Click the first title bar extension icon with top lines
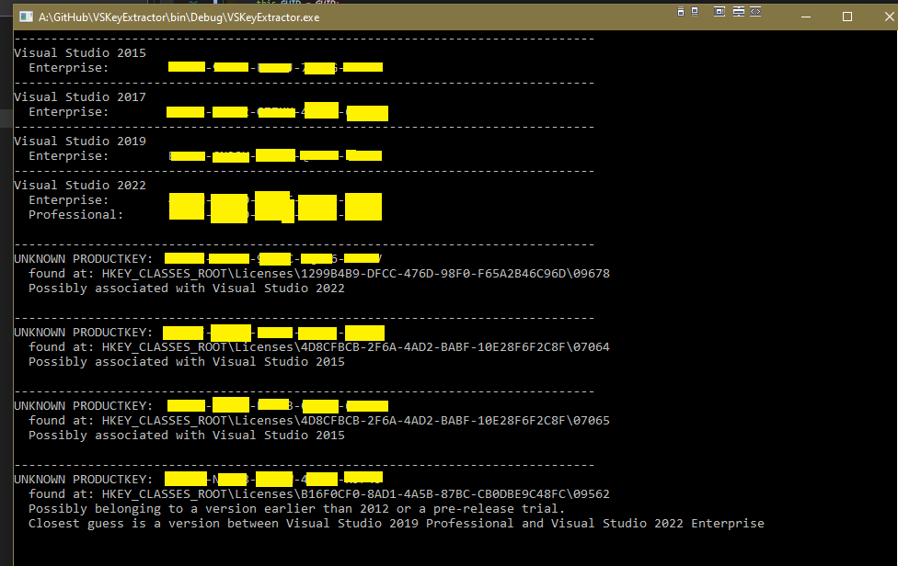This screenshot has width=898, height=566. tap(681, 11)
